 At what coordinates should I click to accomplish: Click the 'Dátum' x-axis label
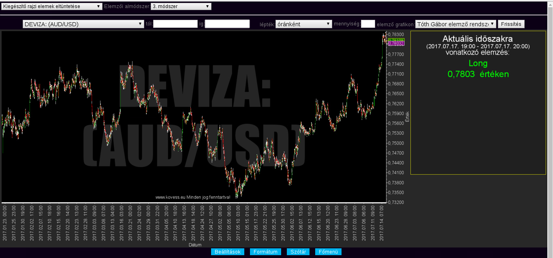195,245
